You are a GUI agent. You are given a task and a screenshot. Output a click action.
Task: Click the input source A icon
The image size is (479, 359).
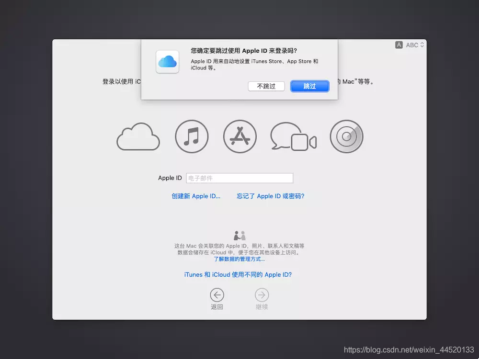(x=399, y=45)
